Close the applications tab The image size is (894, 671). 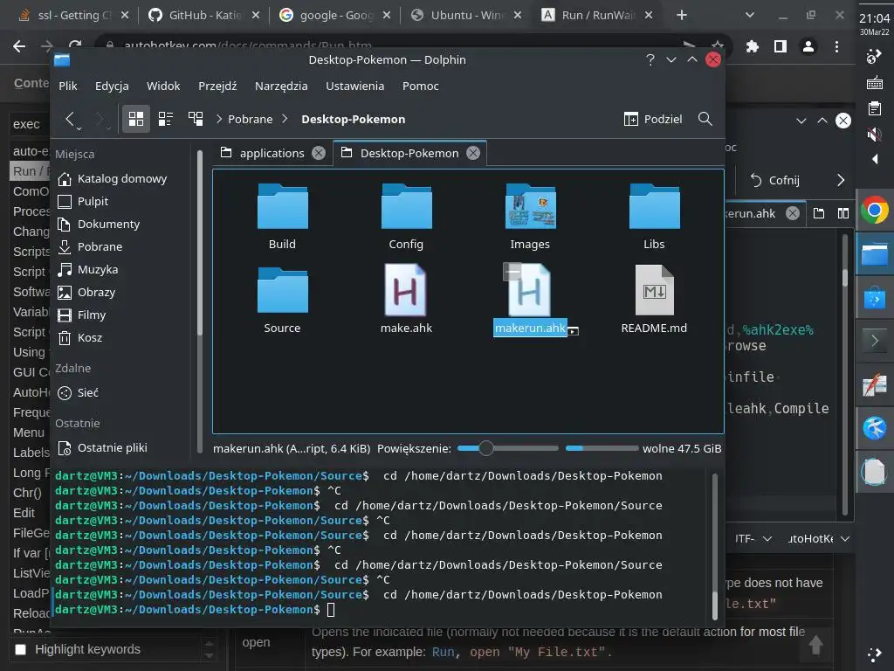(319, 153)
